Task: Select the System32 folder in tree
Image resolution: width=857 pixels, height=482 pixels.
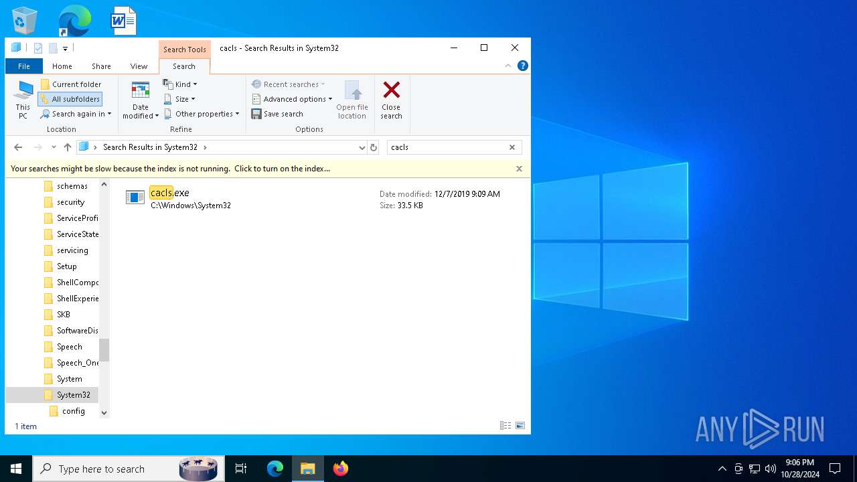Action: [x=52, y=395]
